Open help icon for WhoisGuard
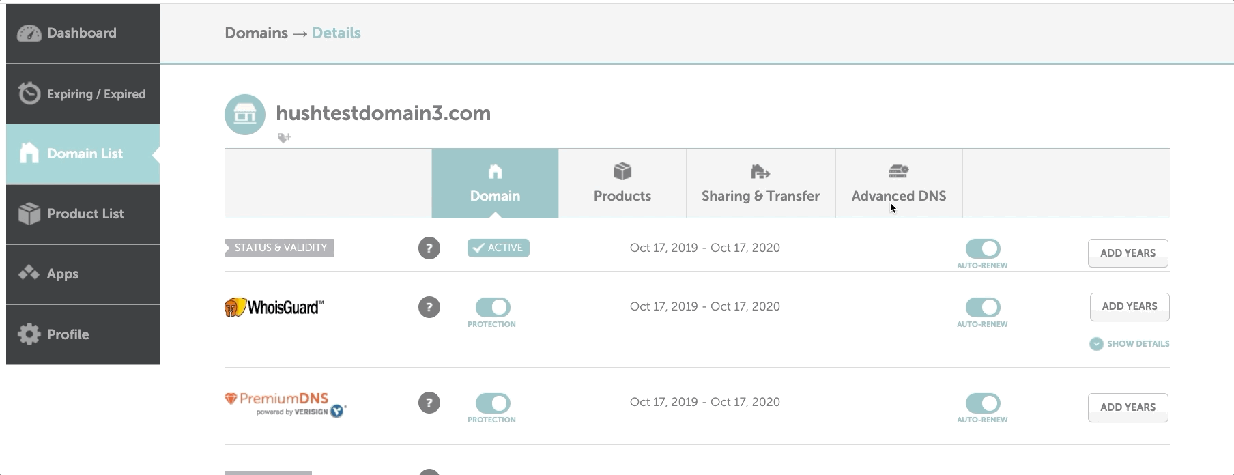Viewport: 1234px width, 475px height. coord(429,307)
